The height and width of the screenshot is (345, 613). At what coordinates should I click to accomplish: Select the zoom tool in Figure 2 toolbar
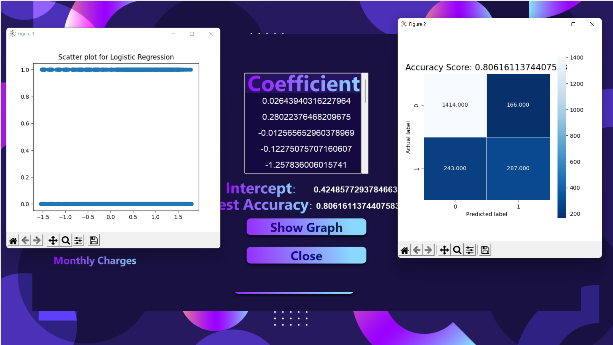coord(457,250)
